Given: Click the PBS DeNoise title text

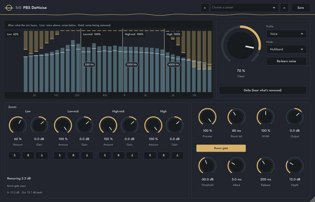Looking at the screenshot, I should [x=35, y=8].
